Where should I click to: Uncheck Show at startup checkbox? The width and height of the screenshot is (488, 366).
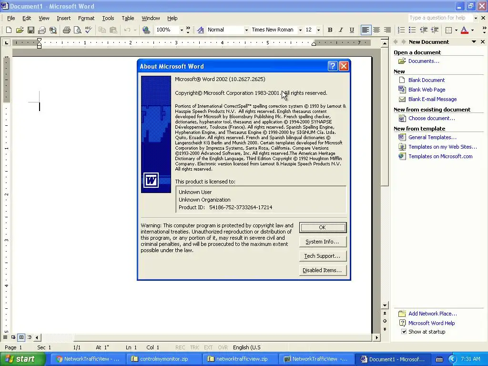404,332
